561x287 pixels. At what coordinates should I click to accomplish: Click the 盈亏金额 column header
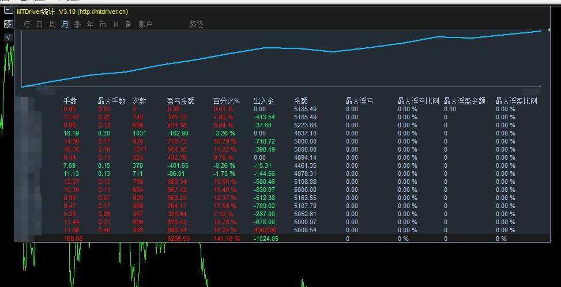click(180, 101)
